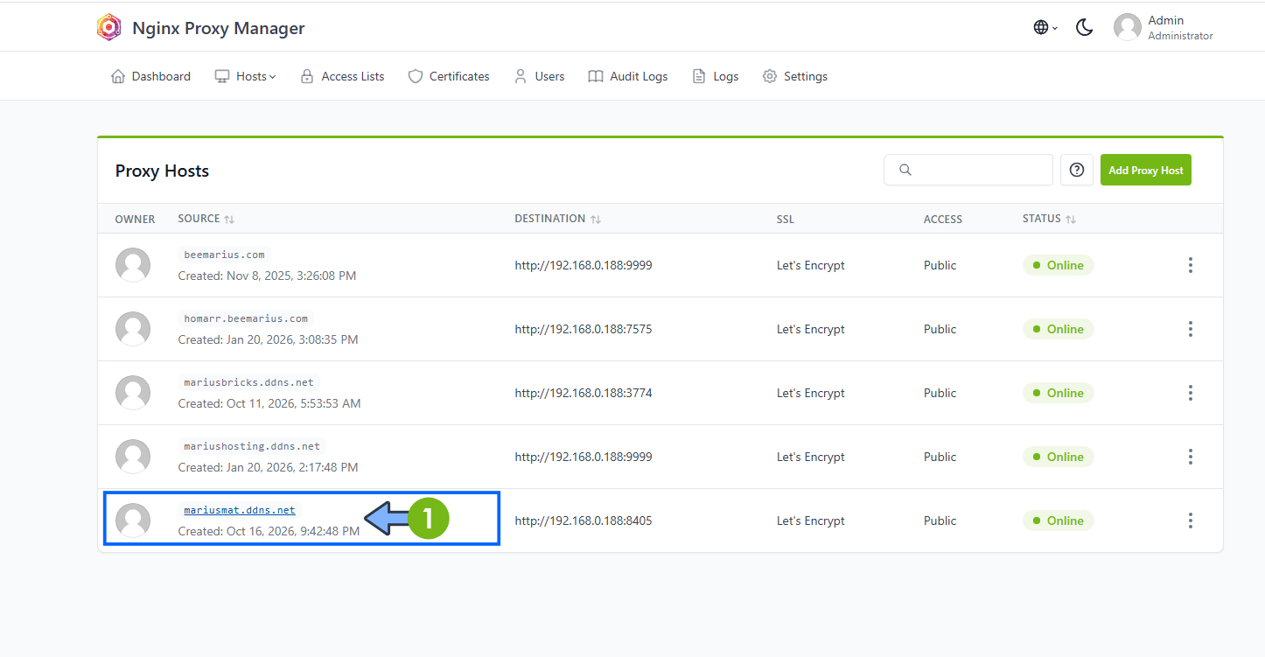
Task: Click owner avatar in mariusmat.ddns.net row
Action: pyautogui.click(x=133, y=521)
